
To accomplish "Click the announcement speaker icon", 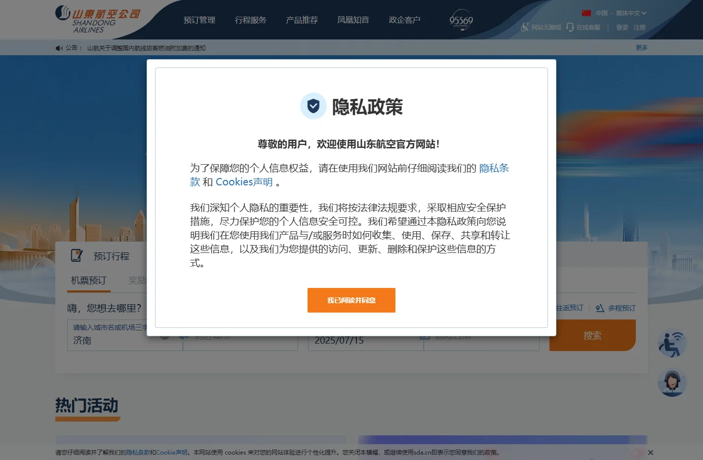I will point(59,48).
